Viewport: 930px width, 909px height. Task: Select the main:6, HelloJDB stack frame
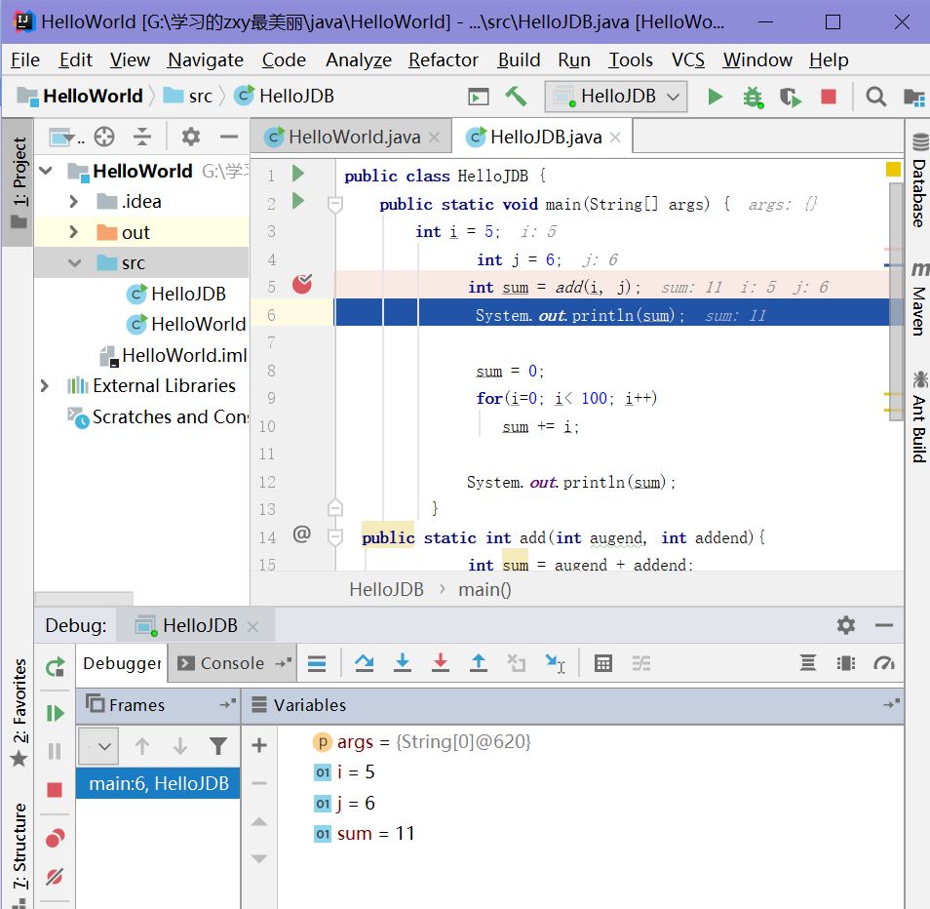[x=158, y=783]
